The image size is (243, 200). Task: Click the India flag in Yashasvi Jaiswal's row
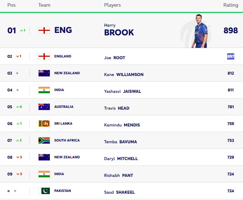click(x=44, y=90)
